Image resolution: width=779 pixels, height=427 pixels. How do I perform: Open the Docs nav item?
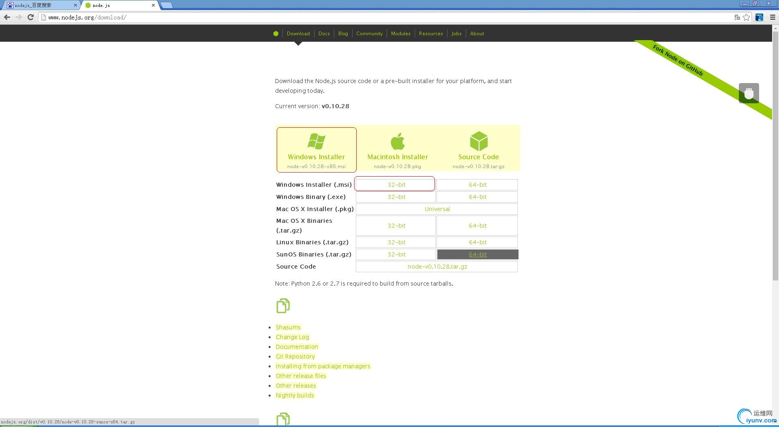[x=324, y=34]
